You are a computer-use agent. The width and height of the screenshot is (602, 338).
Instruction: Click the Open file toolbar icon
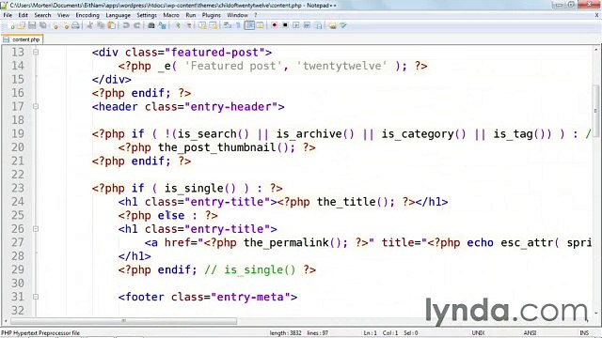click(x=21, y=25)
